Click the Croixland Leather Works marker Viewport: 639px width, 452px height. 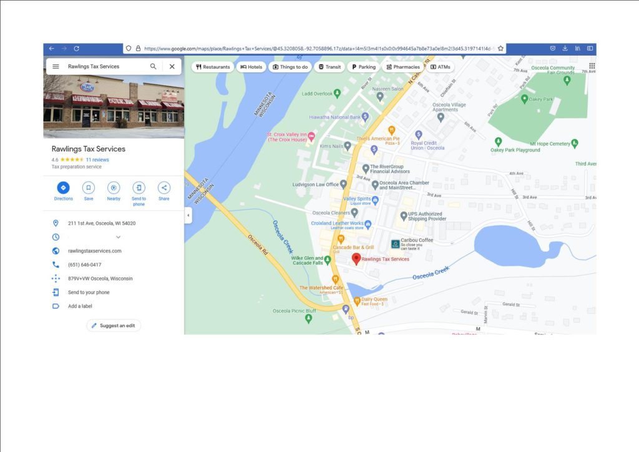[368, 224]
